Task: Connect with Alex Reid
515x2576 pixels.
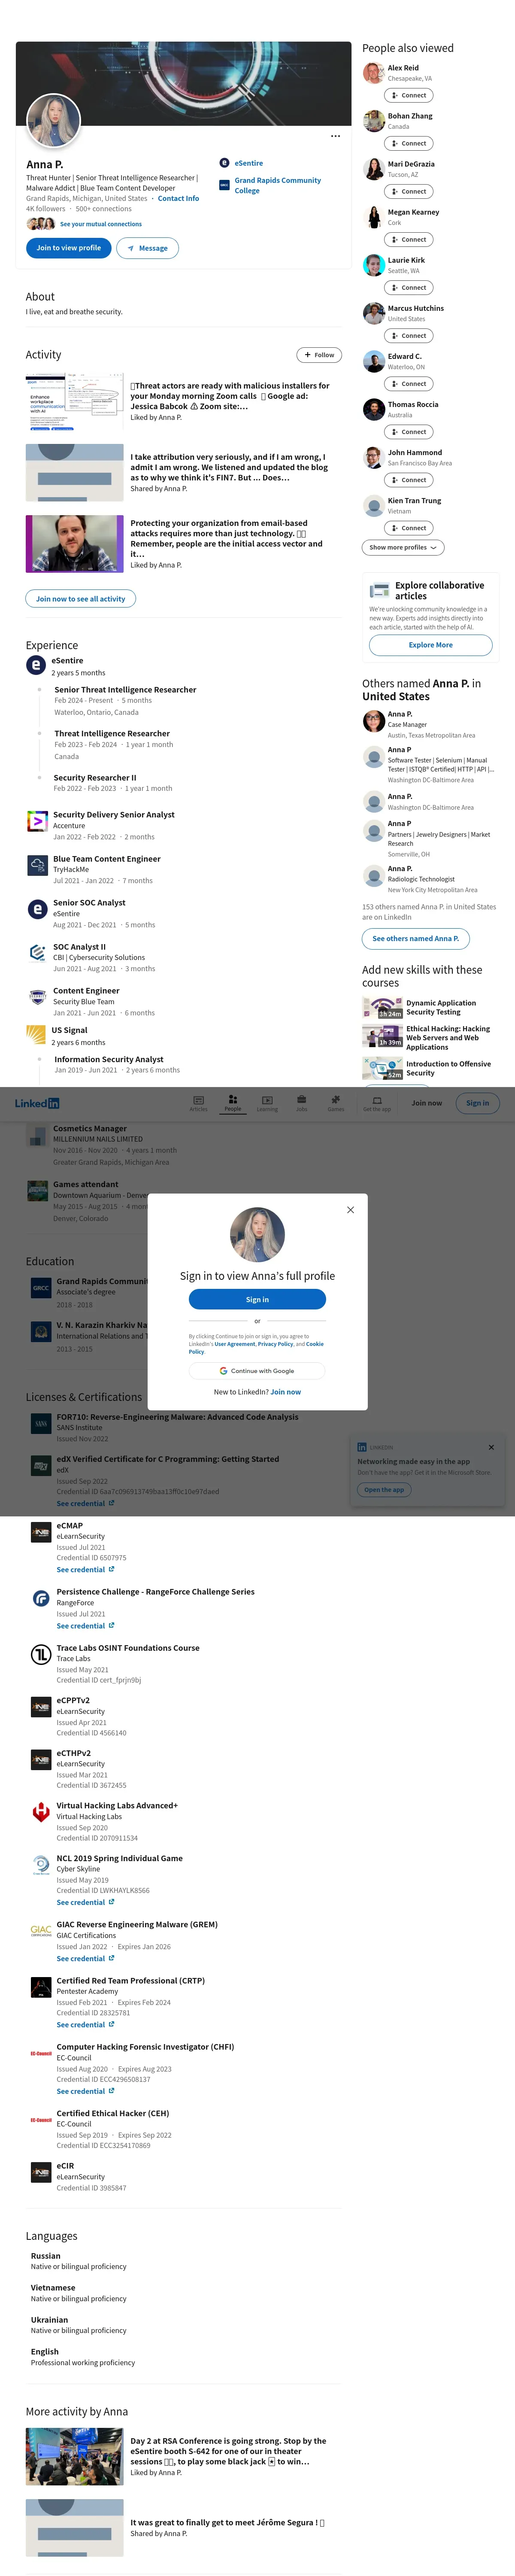Action: (x=408, y=95)
